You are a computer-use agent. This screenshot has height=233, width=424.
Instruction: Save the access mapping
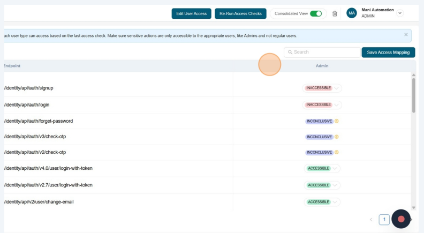point(388,52)
